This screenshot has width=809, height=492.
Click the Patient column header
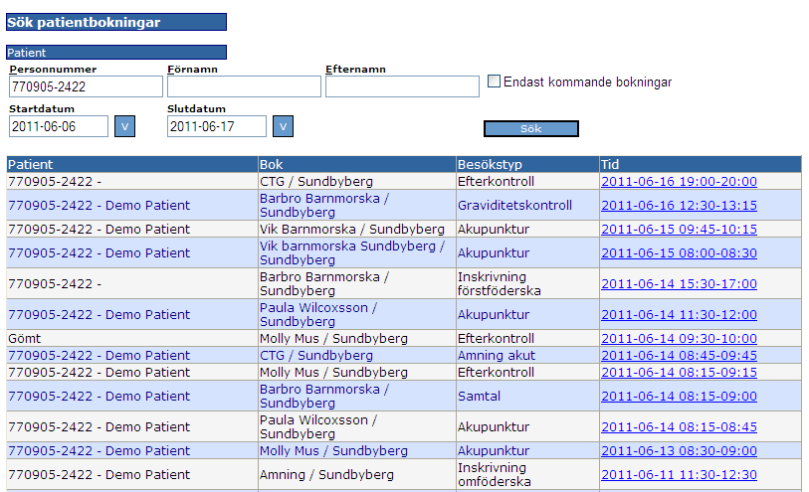click(x=132, y=164)
